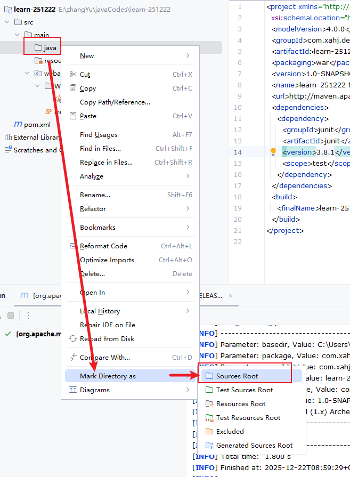The image size is (350, 477).
Task: Close the run tab with the X
Action: 231,296
